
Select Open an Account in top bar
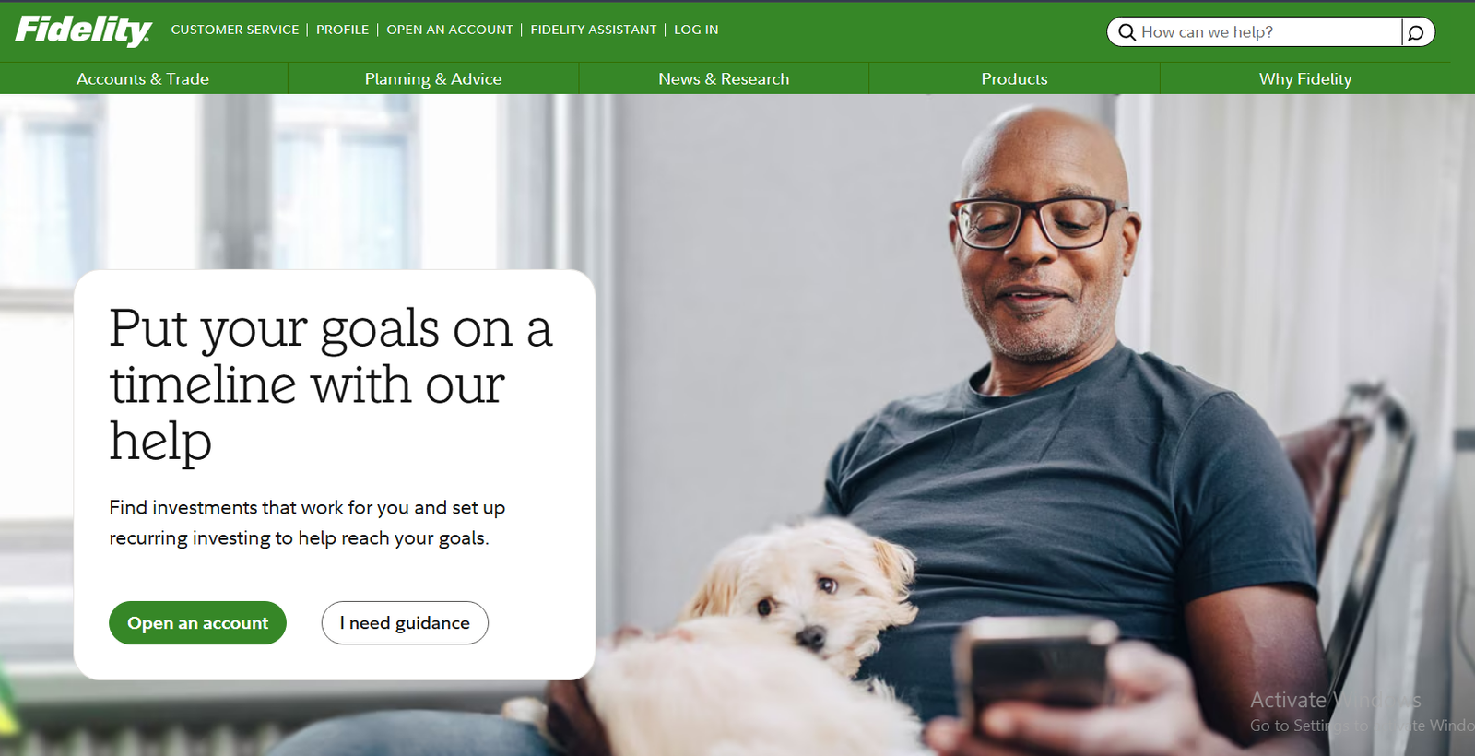point(450,30)
